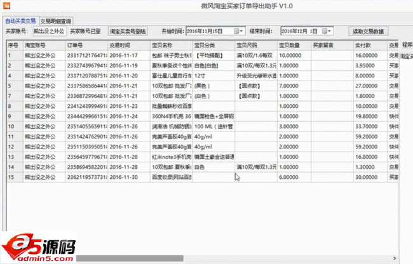Click the 宝贝数量 column header
Viewport: 413px width, 264px height.
point(294,45)
